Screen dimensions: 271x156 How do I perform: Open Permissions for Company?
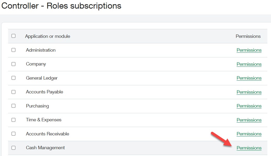click(x=249, y=64)
